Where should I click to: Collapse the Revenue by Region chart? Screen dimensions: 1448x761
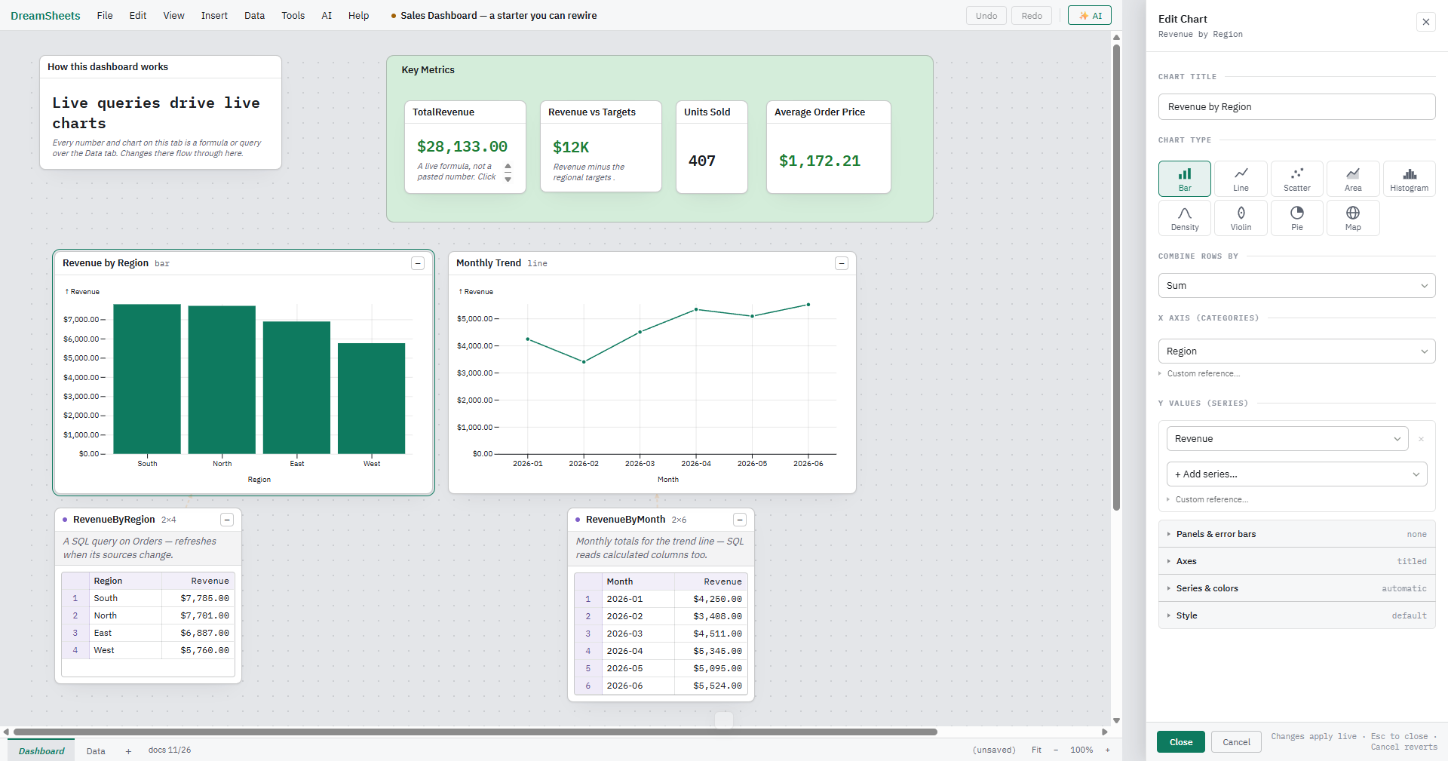coord(418,263)
